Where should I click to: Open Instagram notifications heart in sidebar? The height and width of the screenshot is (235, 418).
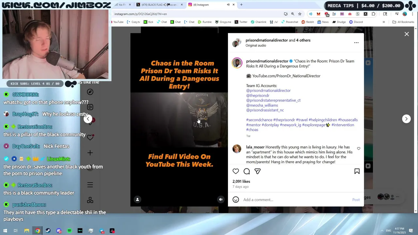coord(90,137)
